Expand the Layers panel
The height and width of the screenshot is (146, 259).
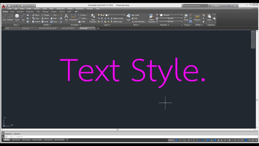pos(107,25)
